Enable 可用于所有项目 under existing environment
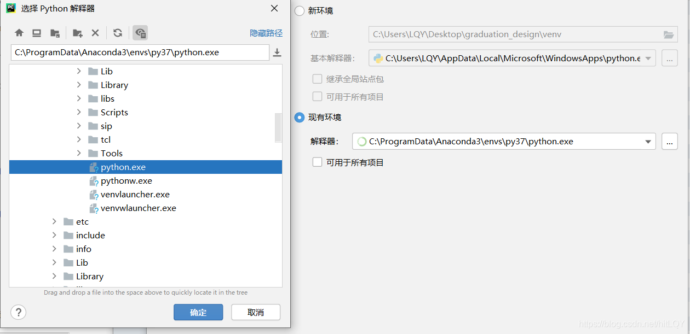690x334 pixels. (x=317, y=162)
